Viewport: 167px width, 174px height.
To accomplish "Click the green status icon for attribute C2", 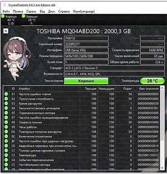I will pos(6,155).
